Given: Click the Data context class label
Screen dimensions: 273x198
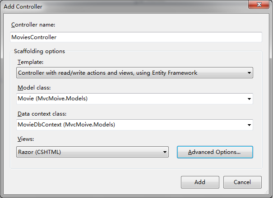Looking at the screenshot, I should [x=42, y=114].
